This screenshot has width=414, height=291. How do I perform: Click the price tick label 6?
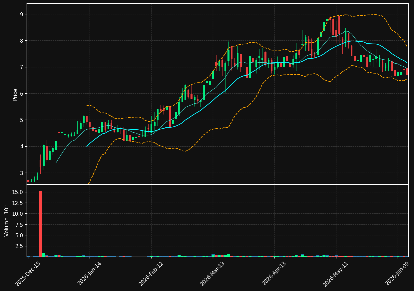[21, 94]
